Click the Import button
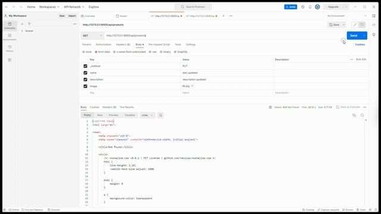This screenshot has width=381, height=214. click(72, 16)
